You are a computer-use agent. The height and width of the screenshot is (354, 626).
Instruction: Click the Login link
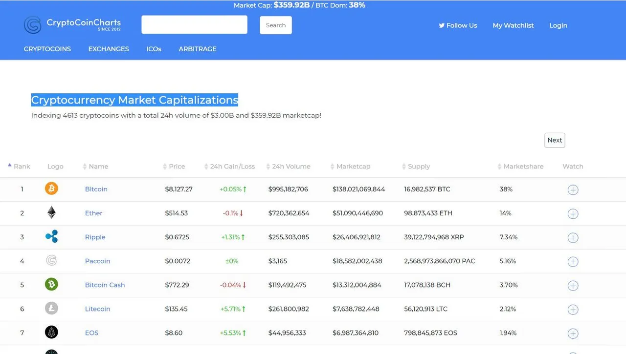pyautogui.click(x=558, y=25)
